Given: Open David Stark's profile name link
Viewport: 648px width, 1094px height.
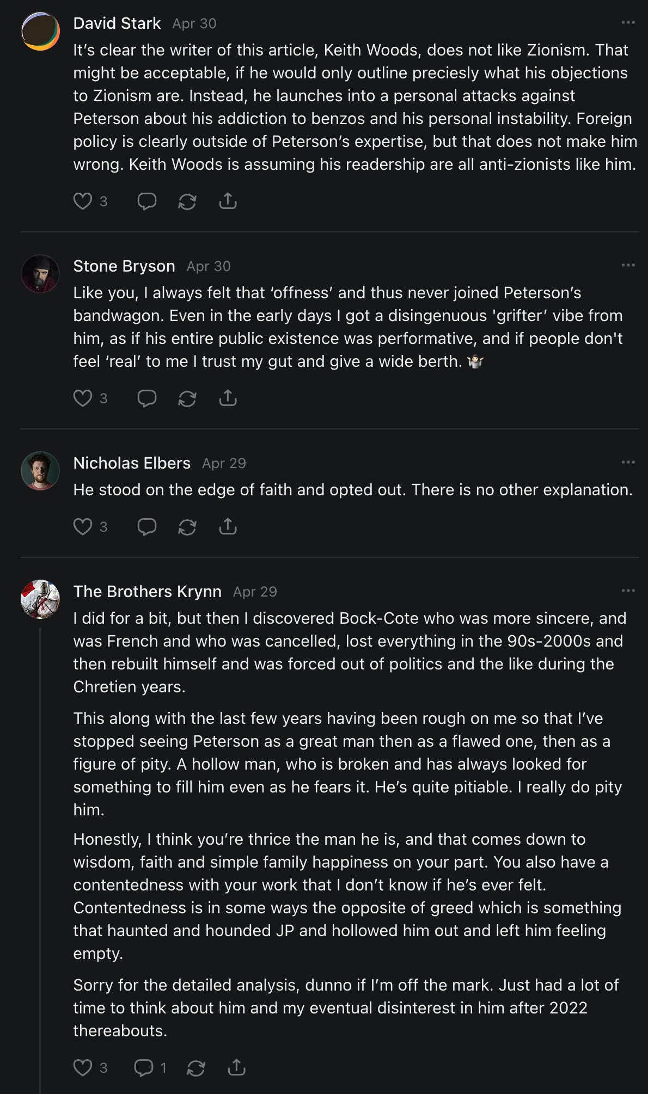Looking at the screenshot, I should 117,23.
